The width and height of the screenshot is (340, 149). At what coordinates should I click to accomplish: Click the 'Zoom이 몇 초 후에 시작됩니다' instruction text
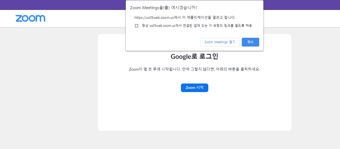[195, 69]
